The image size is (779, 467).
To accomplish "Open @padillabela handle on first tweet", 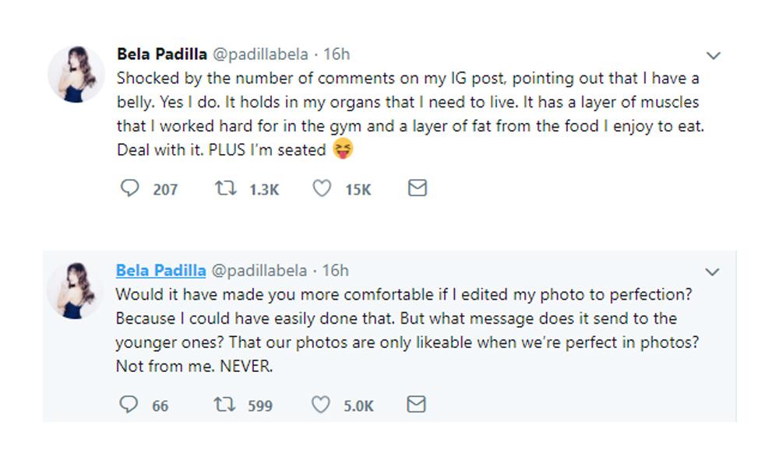I will (x=259, y=54).
